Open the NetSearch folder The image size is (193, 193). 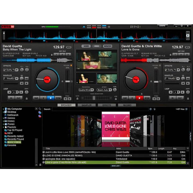tap(13, 115)
